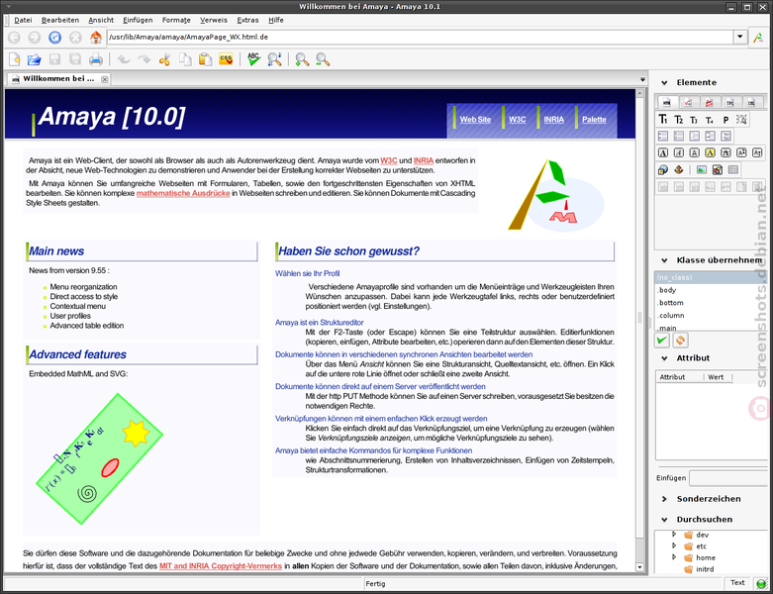Viewport: 773px width, 594px height.
Task: Apply bold A emphasis in Elemente panel
Action: click(x=663, y=152)
